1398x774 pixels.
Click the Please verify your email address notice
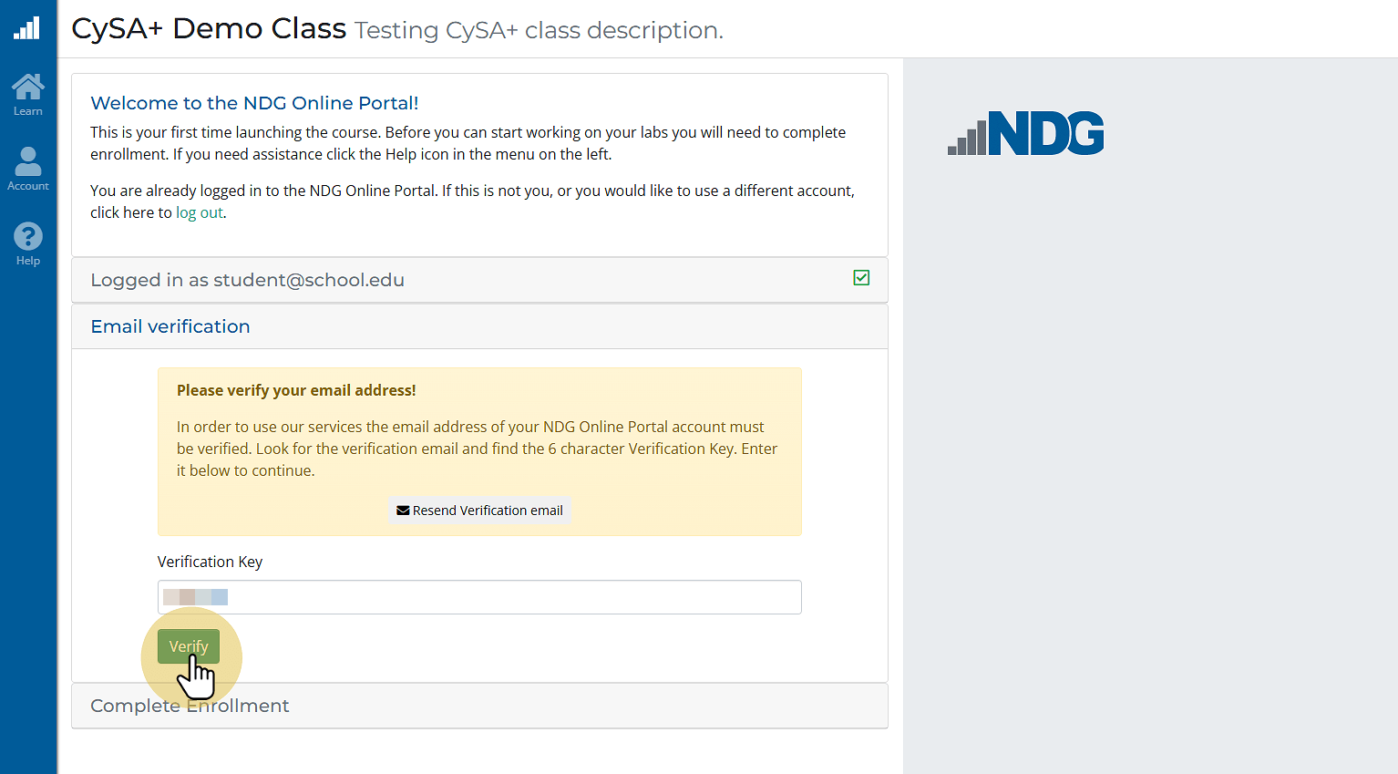pos(296,390)
